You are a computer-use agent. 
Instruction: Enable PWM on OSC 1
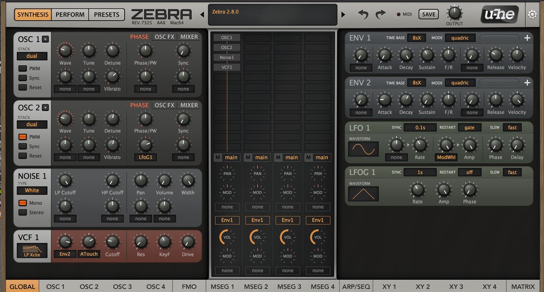(x=23, y=69)
